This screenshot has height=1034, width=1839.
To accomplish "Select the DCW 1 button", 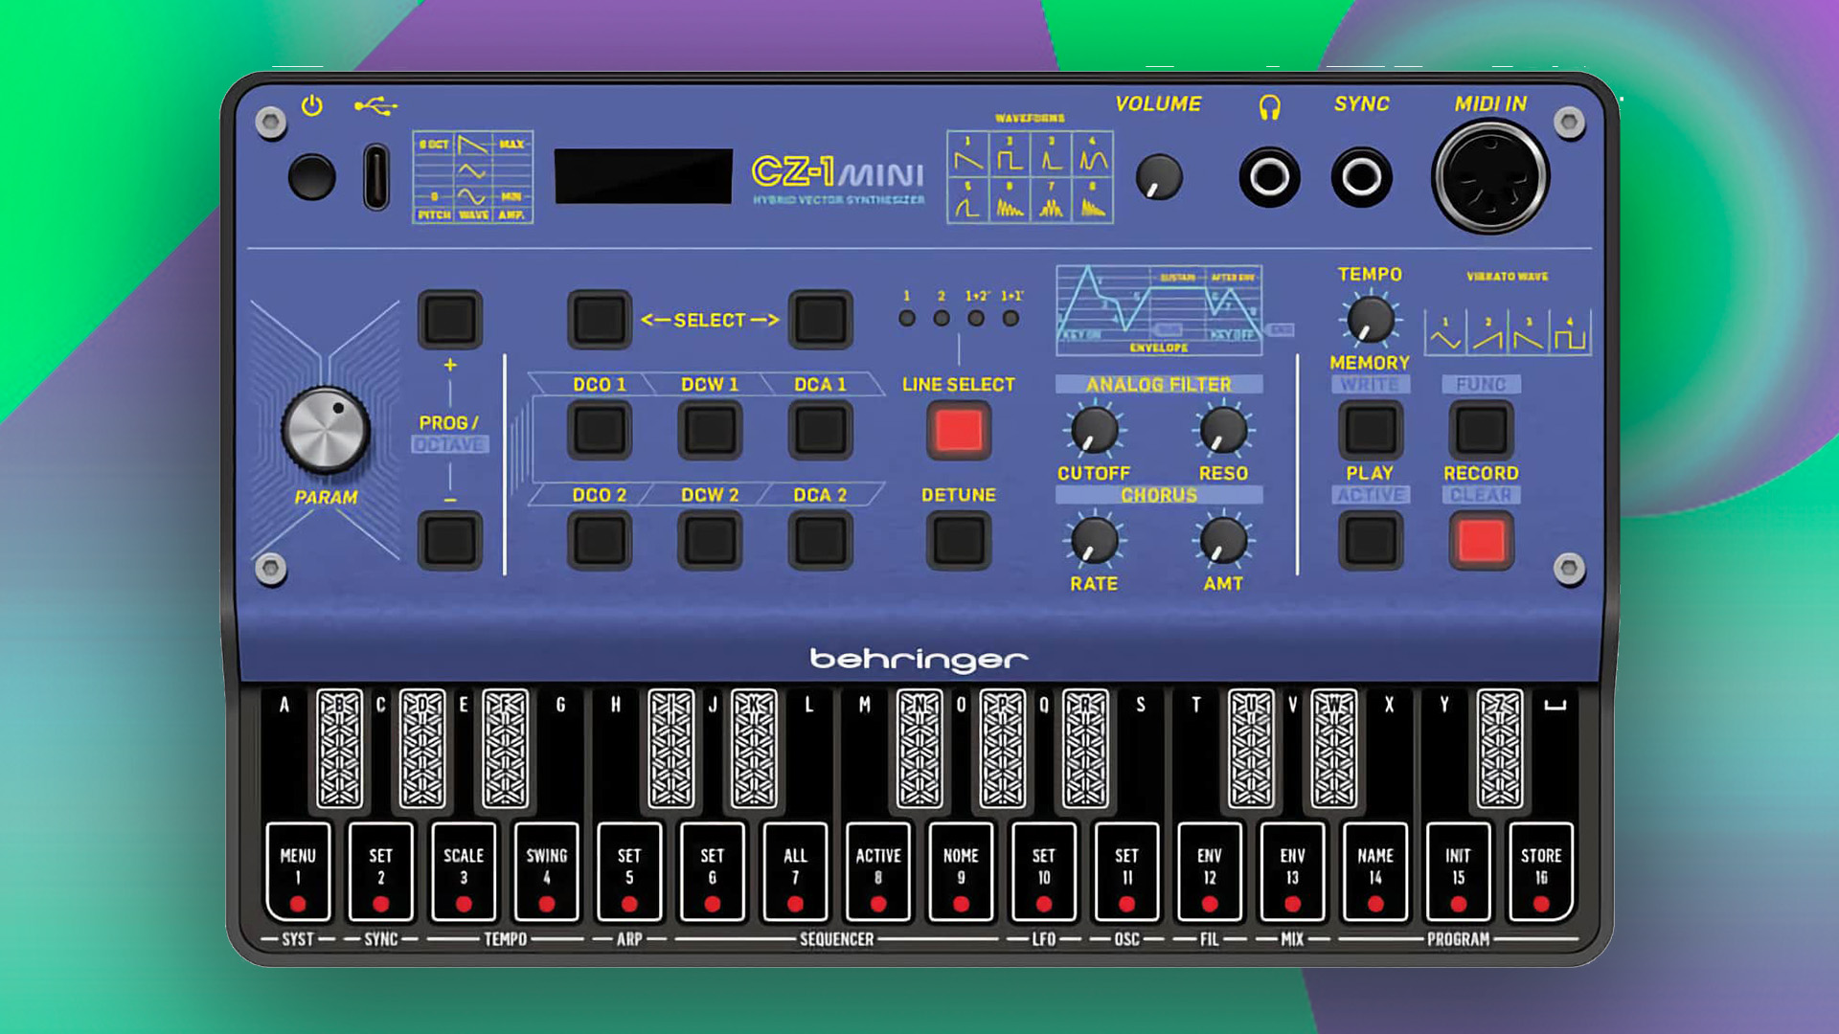I will [x=710, y=430].
